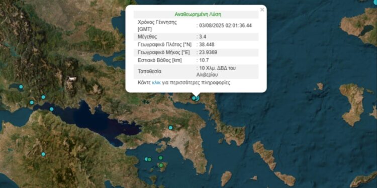Select the large ringed epicenter marker under the popup
The image size is (377, 188).
197,98
